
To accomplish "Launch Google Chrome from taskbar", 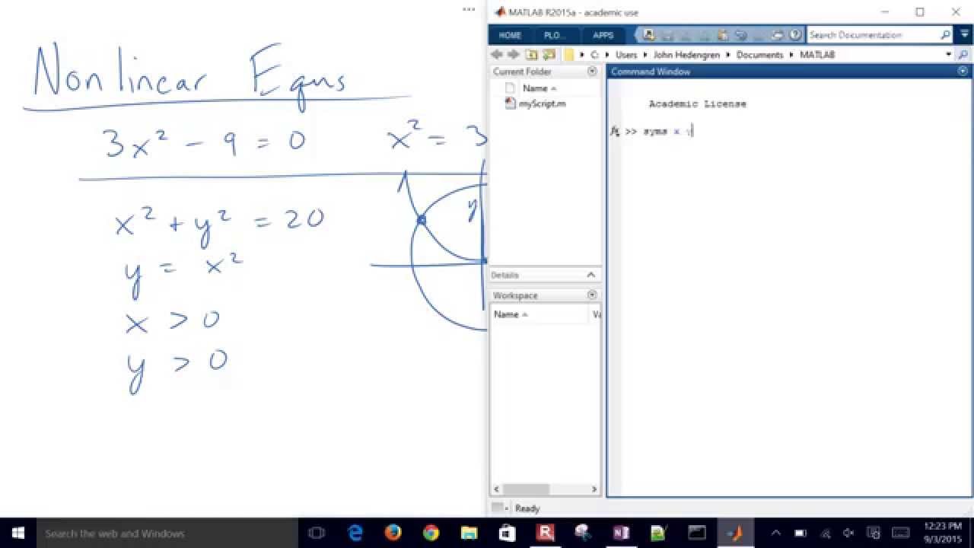I will point(431,533).
